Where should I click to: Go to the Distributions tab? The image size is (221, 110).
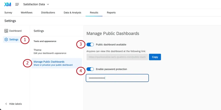pyautogui.click(x=48, y=12)
